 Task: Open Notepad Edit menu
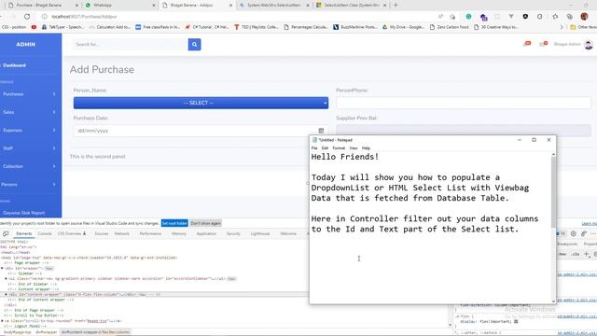[x=325, y=147]
